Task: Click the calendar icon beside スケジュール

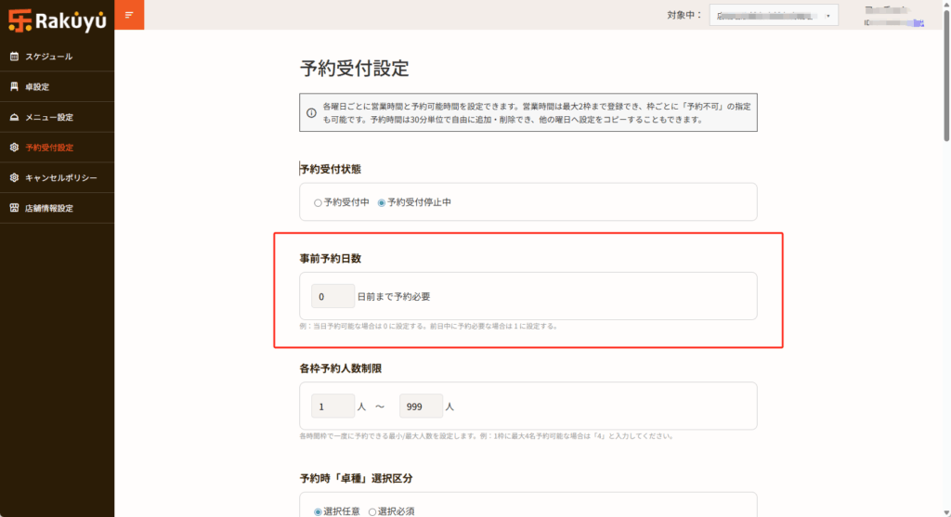Action: point(14,57)
